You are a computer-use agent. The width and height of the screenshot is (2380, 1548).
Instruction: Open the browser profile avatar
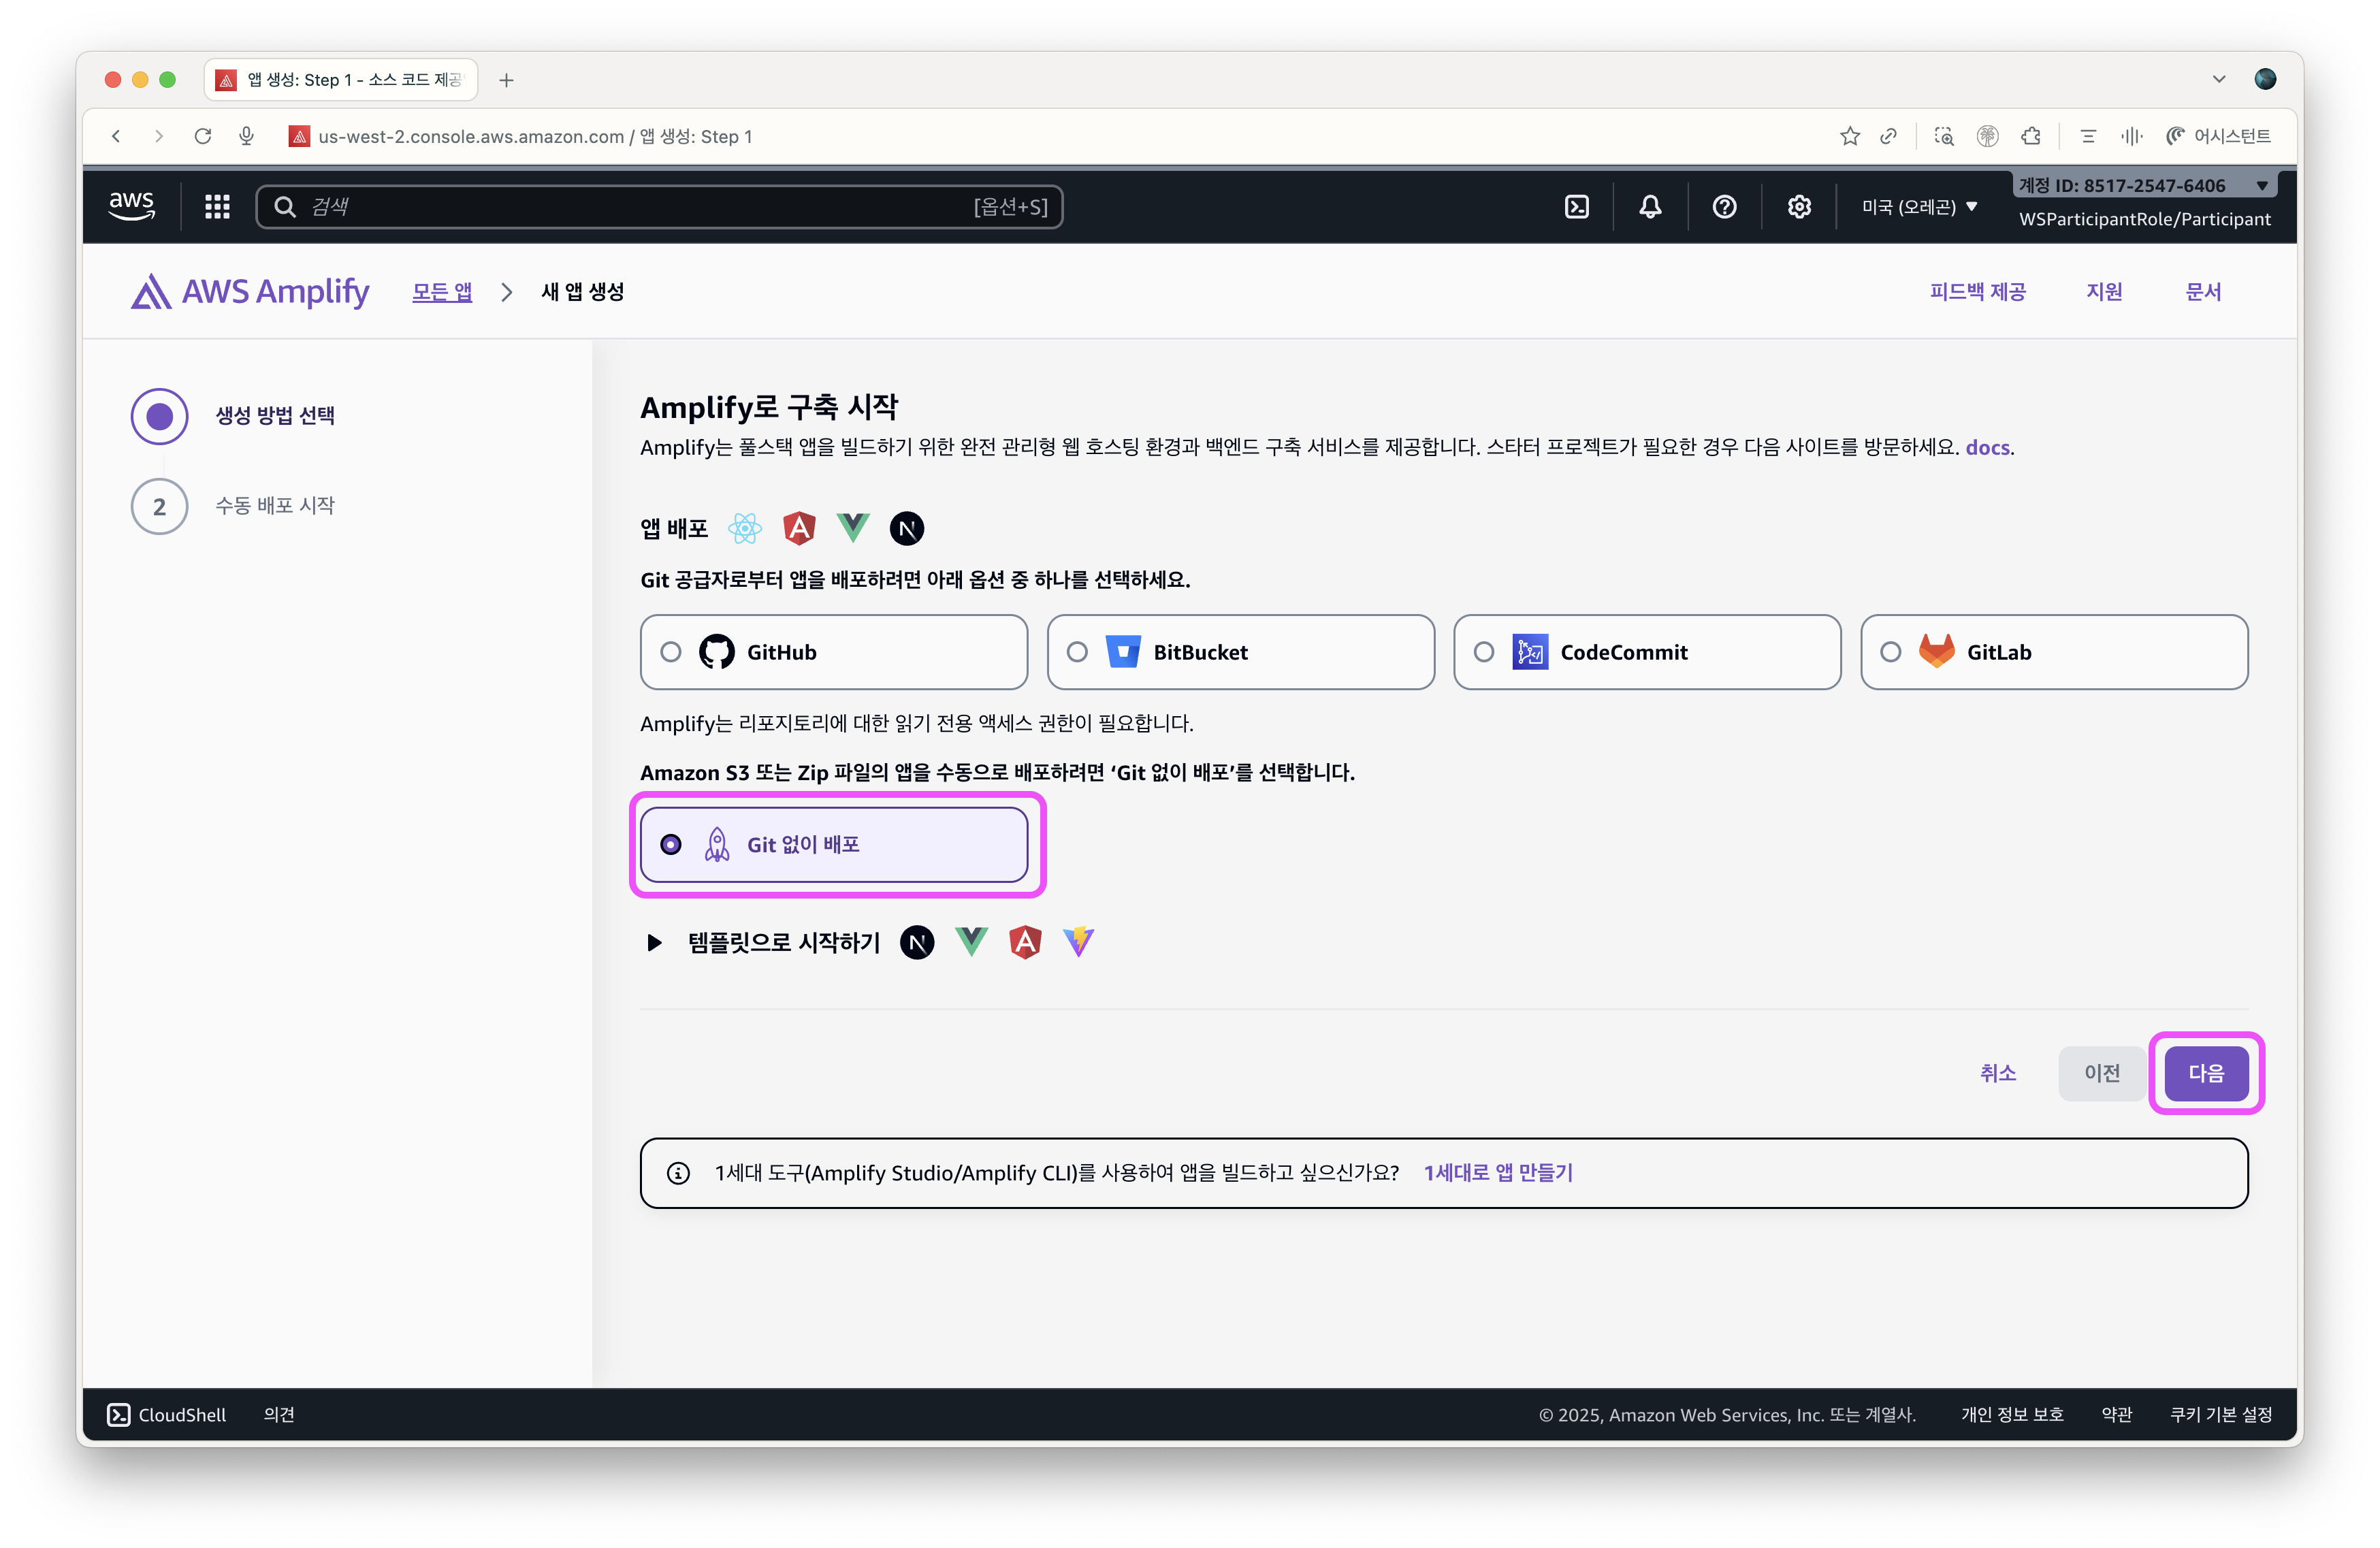pos(2265,79)
